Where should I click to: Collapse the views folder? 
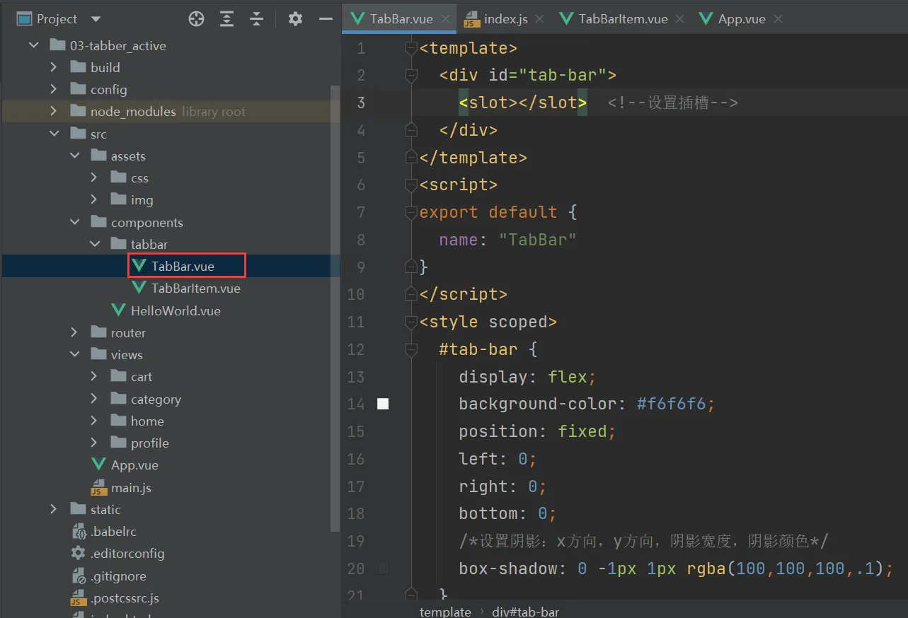click(74, 354)
